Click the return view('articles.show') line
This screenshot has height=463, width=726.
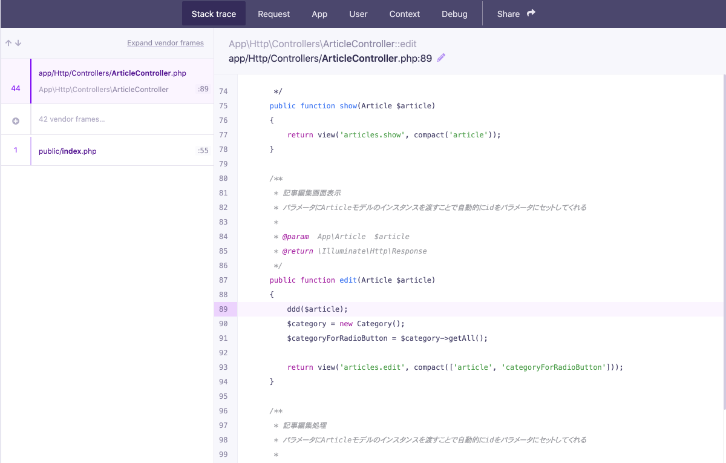pos(394,135)
